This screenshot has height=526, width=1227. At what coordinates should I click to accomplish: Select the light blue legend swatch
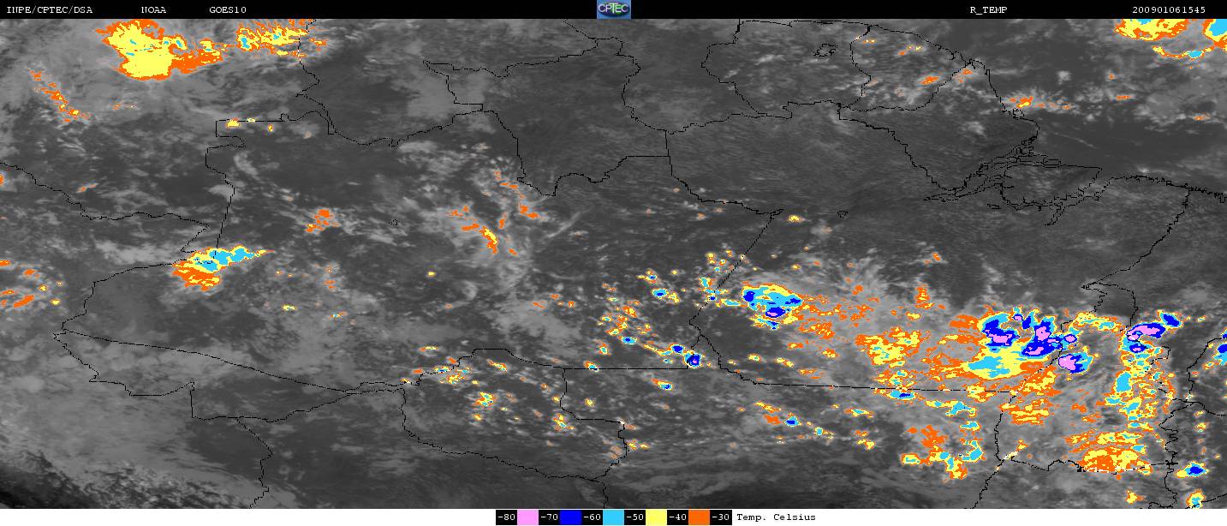(613, 517)
